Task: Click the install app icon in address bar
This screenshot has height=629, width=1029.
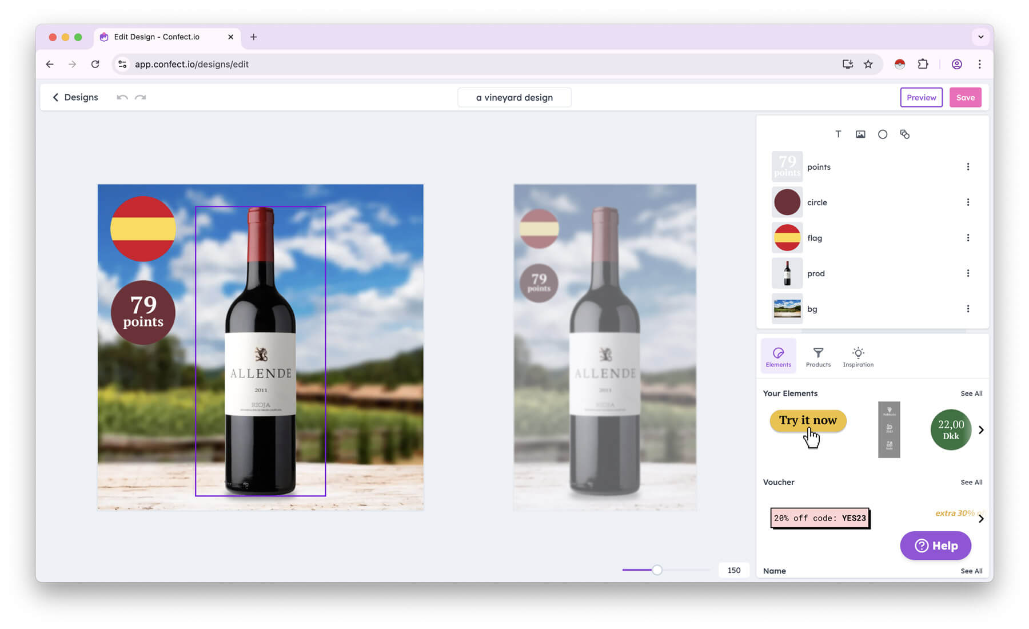Action: pos(848,64)
